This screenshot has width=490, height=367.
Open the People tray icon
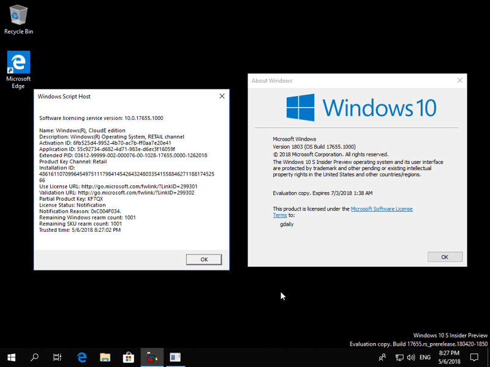tap(382, 357)
